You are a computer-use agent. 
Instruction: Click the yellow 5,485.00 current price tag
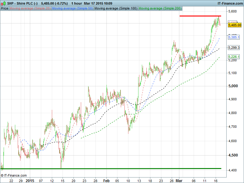[x=235, y=25]
